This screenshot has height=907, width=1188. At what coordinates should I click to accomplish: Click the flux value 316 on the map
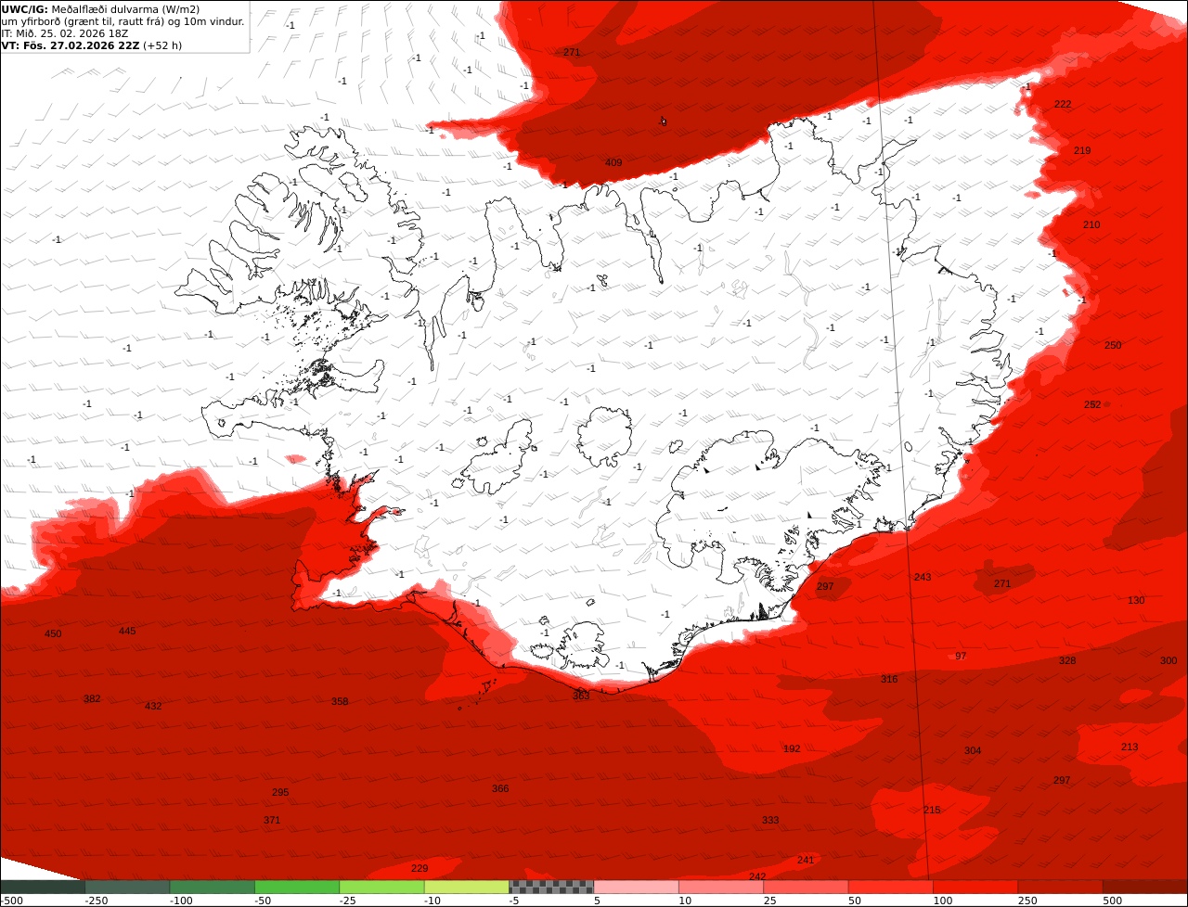tap(889, 679)
